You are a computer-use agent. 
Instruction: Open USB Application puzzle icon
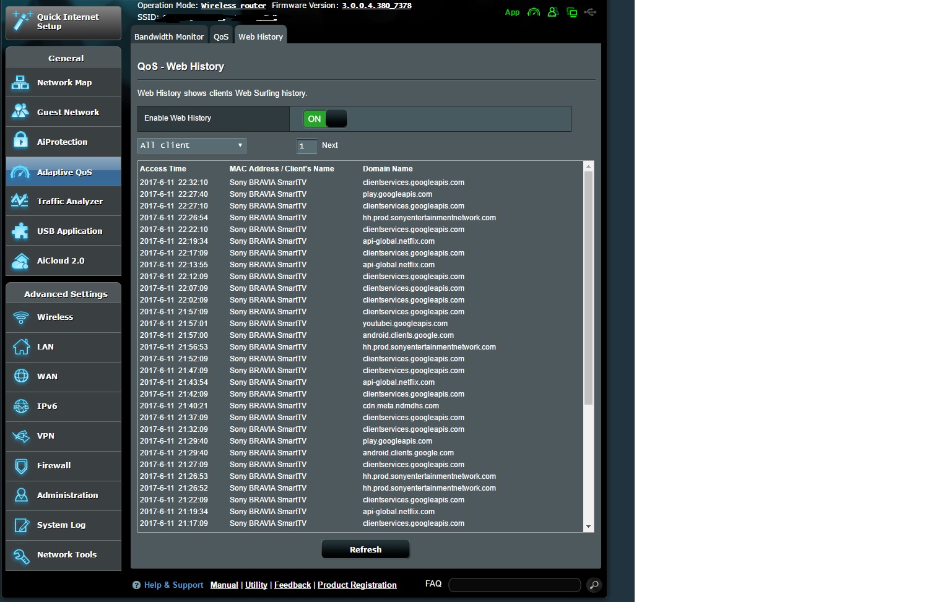point(20,231)
